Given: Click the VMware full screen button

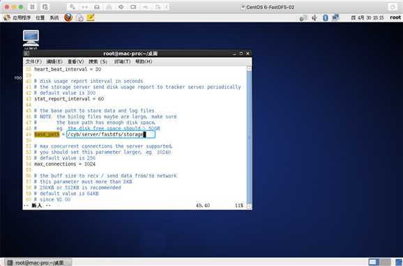Looking at the screenshot, I should 393,7.
